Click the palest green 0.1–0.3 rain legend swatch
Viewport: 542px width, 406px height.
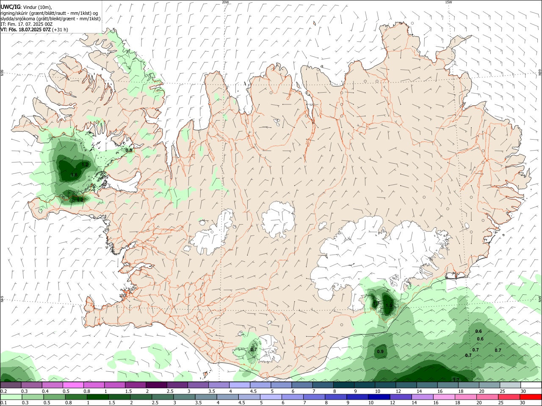11,398
